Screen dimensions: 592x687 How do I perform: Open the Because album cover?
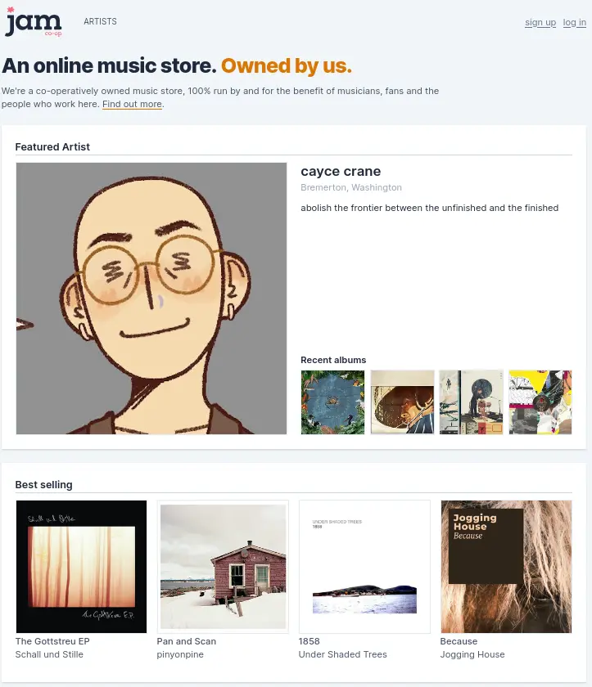pos(506,566)
